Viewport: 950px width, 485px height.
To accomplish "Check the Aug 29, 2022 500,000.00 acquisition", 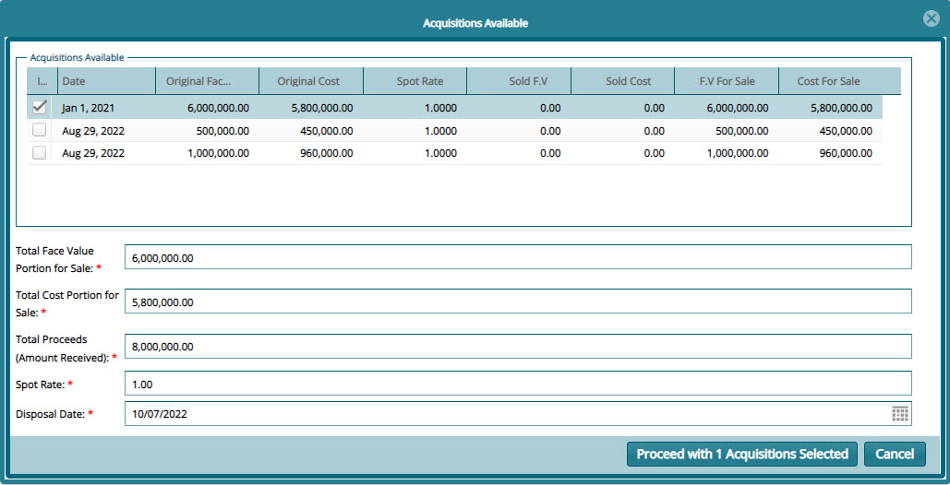I will click(x=40, y=131).
